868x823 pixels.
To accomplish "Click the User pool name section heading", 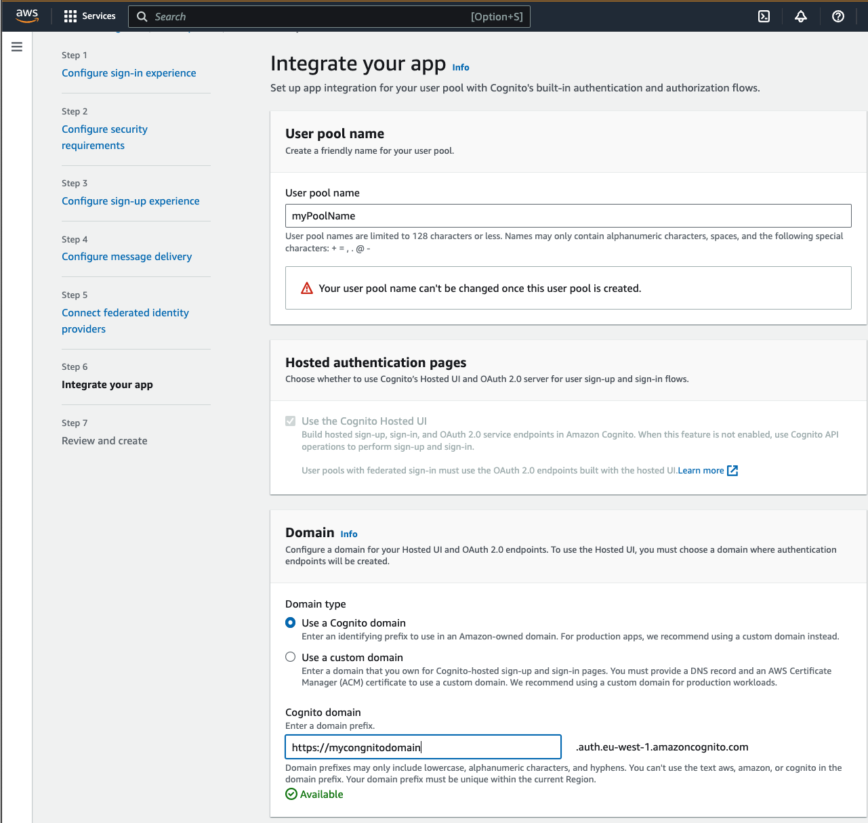I will pyautogui.click(x=335, y=133).
